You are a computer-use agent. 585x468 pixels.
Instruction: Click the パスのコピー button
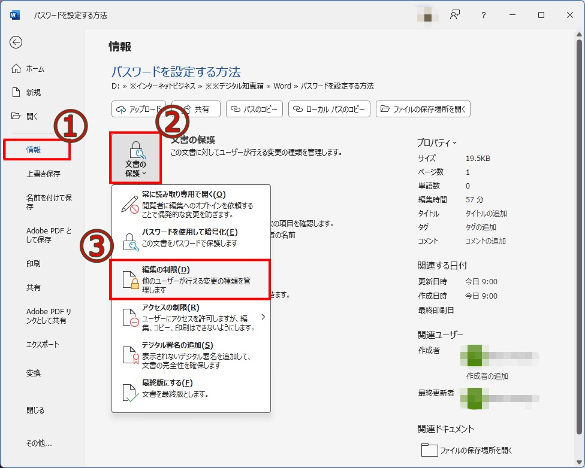click(x=254, y=109)
